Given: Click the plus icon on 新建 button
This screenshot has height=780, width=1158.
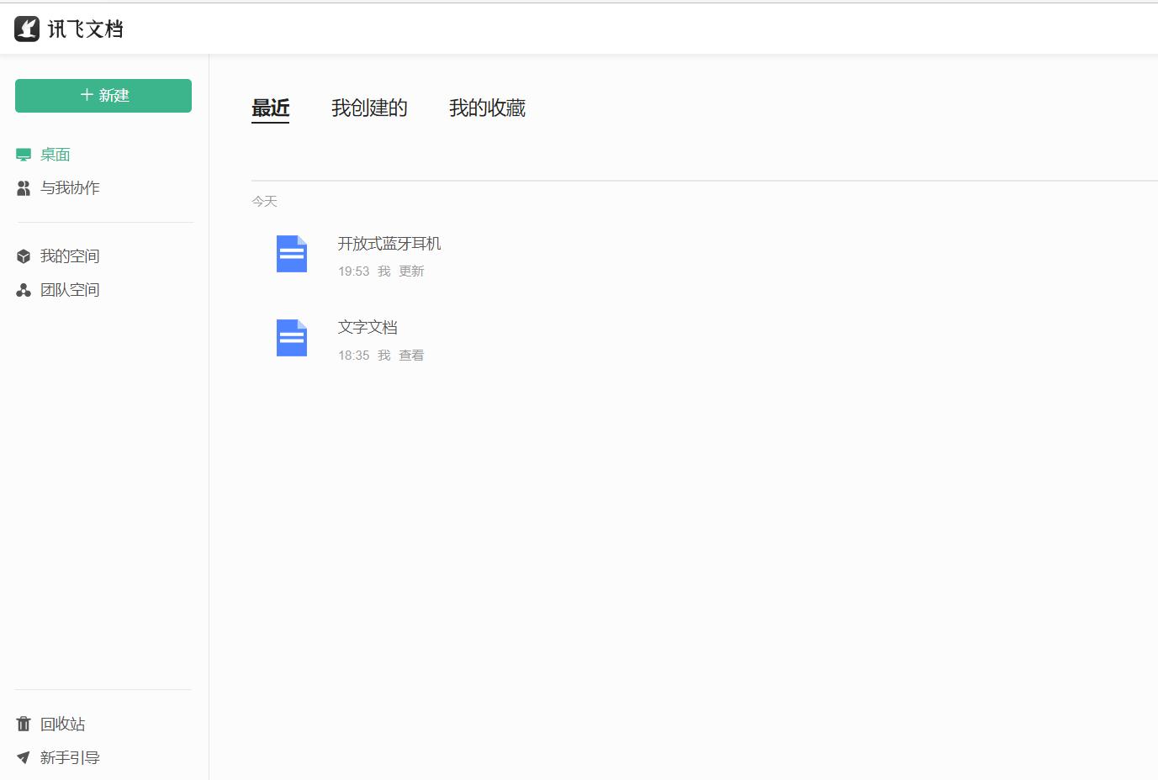Looking at the screenshot, I should pos(83,95).
